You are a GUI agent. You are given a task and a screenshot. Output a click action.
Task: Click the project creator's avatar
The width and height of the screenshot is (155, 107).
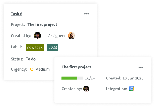86,89
